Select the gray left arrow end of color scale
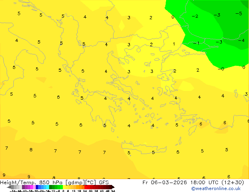Image resolution: width=249 pixels, height=192 pixels. [9, 187]
